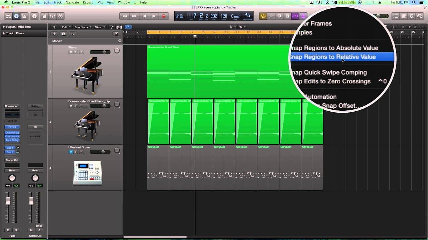Image resolution: width=428 pixels, height=240 pixels.
Task: Open the Navigate menu
Action: [72, 2]
